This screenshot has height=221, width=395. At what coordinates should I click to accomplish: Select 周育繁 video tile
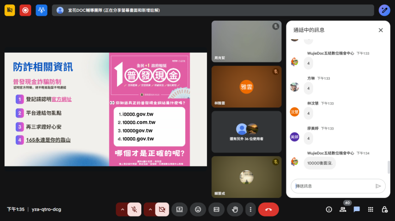(x=246, y=41)
